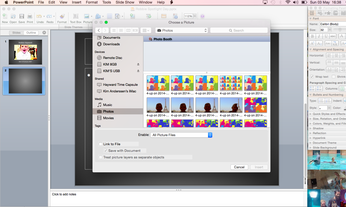Set Vertical alignment to middle
346x207 pixels.
(336, 63)
